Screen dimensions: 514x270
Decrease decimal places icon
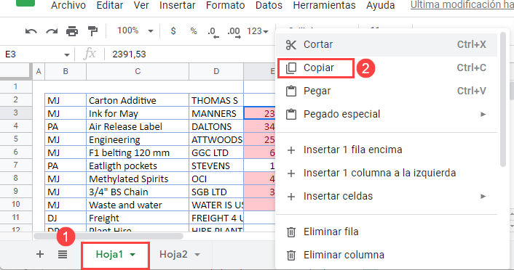(x=213, y=33)
